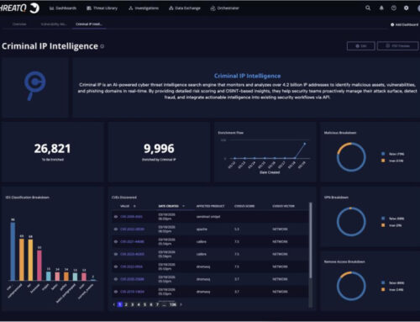This screenshot has width=420, height=322.
Task: Open the CVE link in the apache row
Action: coord(132,229)
